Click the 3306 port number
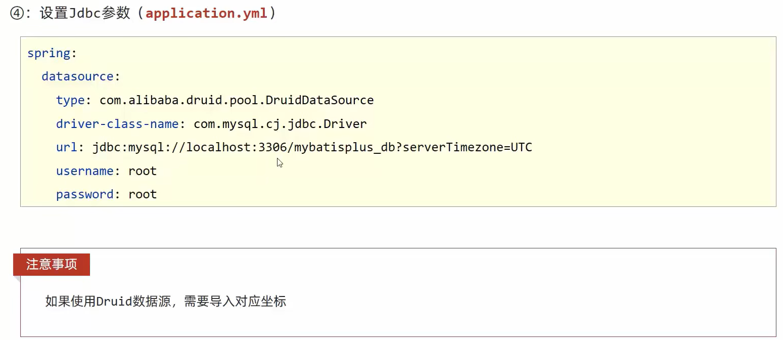Viewport: 783px width, 340px height. click(272, 147)
